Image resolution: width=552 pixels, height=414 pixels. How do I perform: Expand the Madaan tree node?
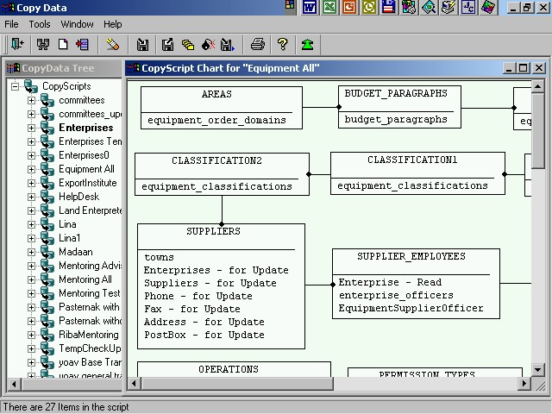pos(32,252)
